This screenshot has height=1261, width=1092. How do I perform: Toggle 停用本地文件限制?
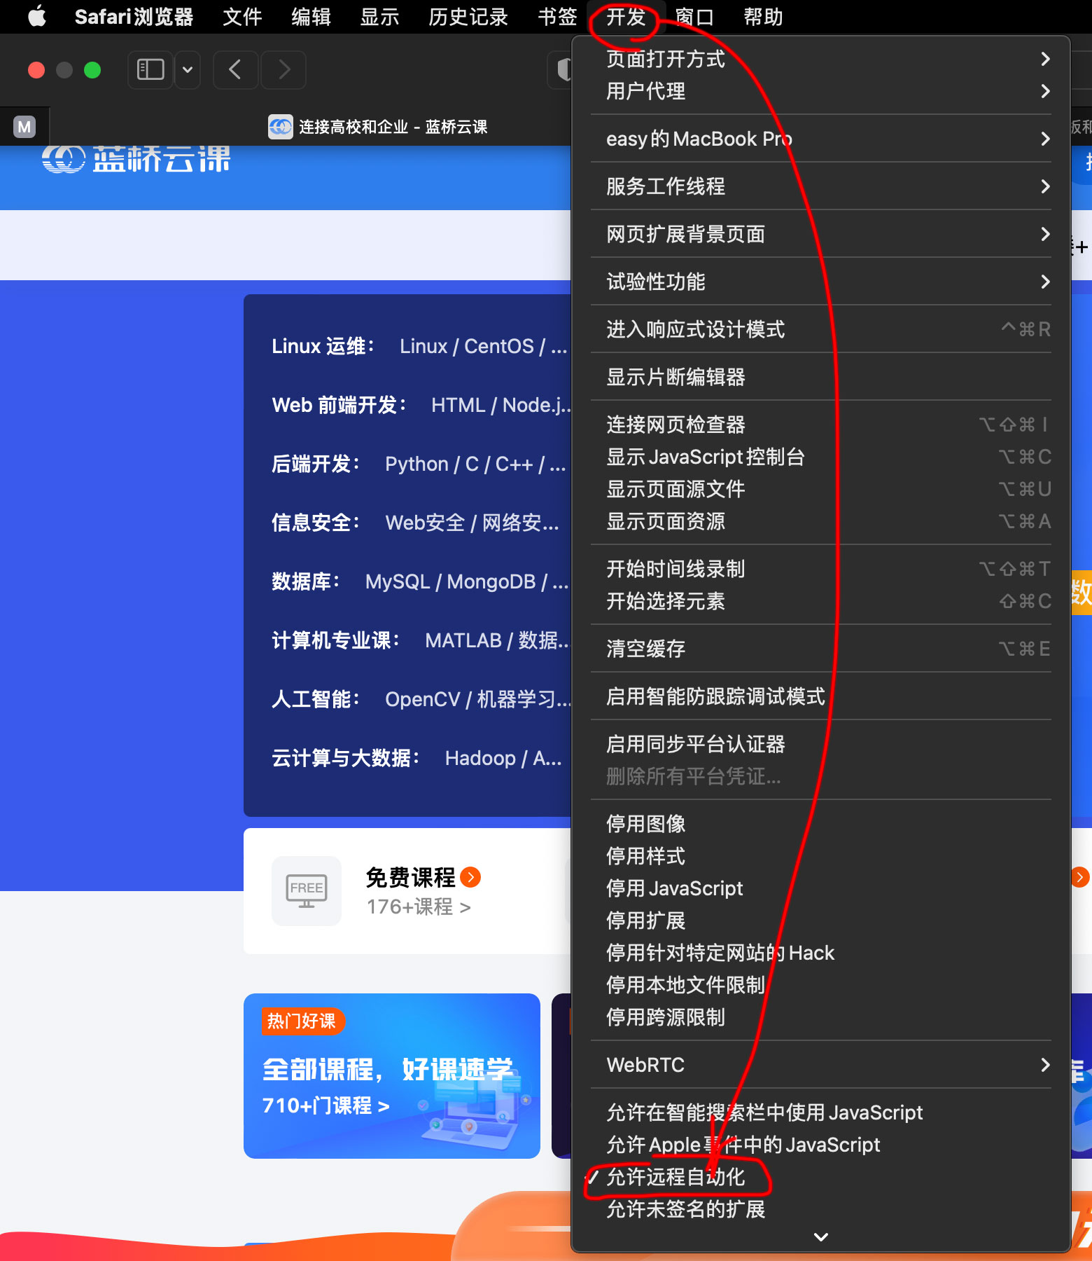point(821,985)
